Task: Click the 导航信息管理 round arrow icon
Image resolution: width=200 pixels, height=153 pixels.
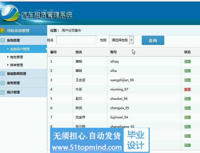Action: click(x=3, y=31)
